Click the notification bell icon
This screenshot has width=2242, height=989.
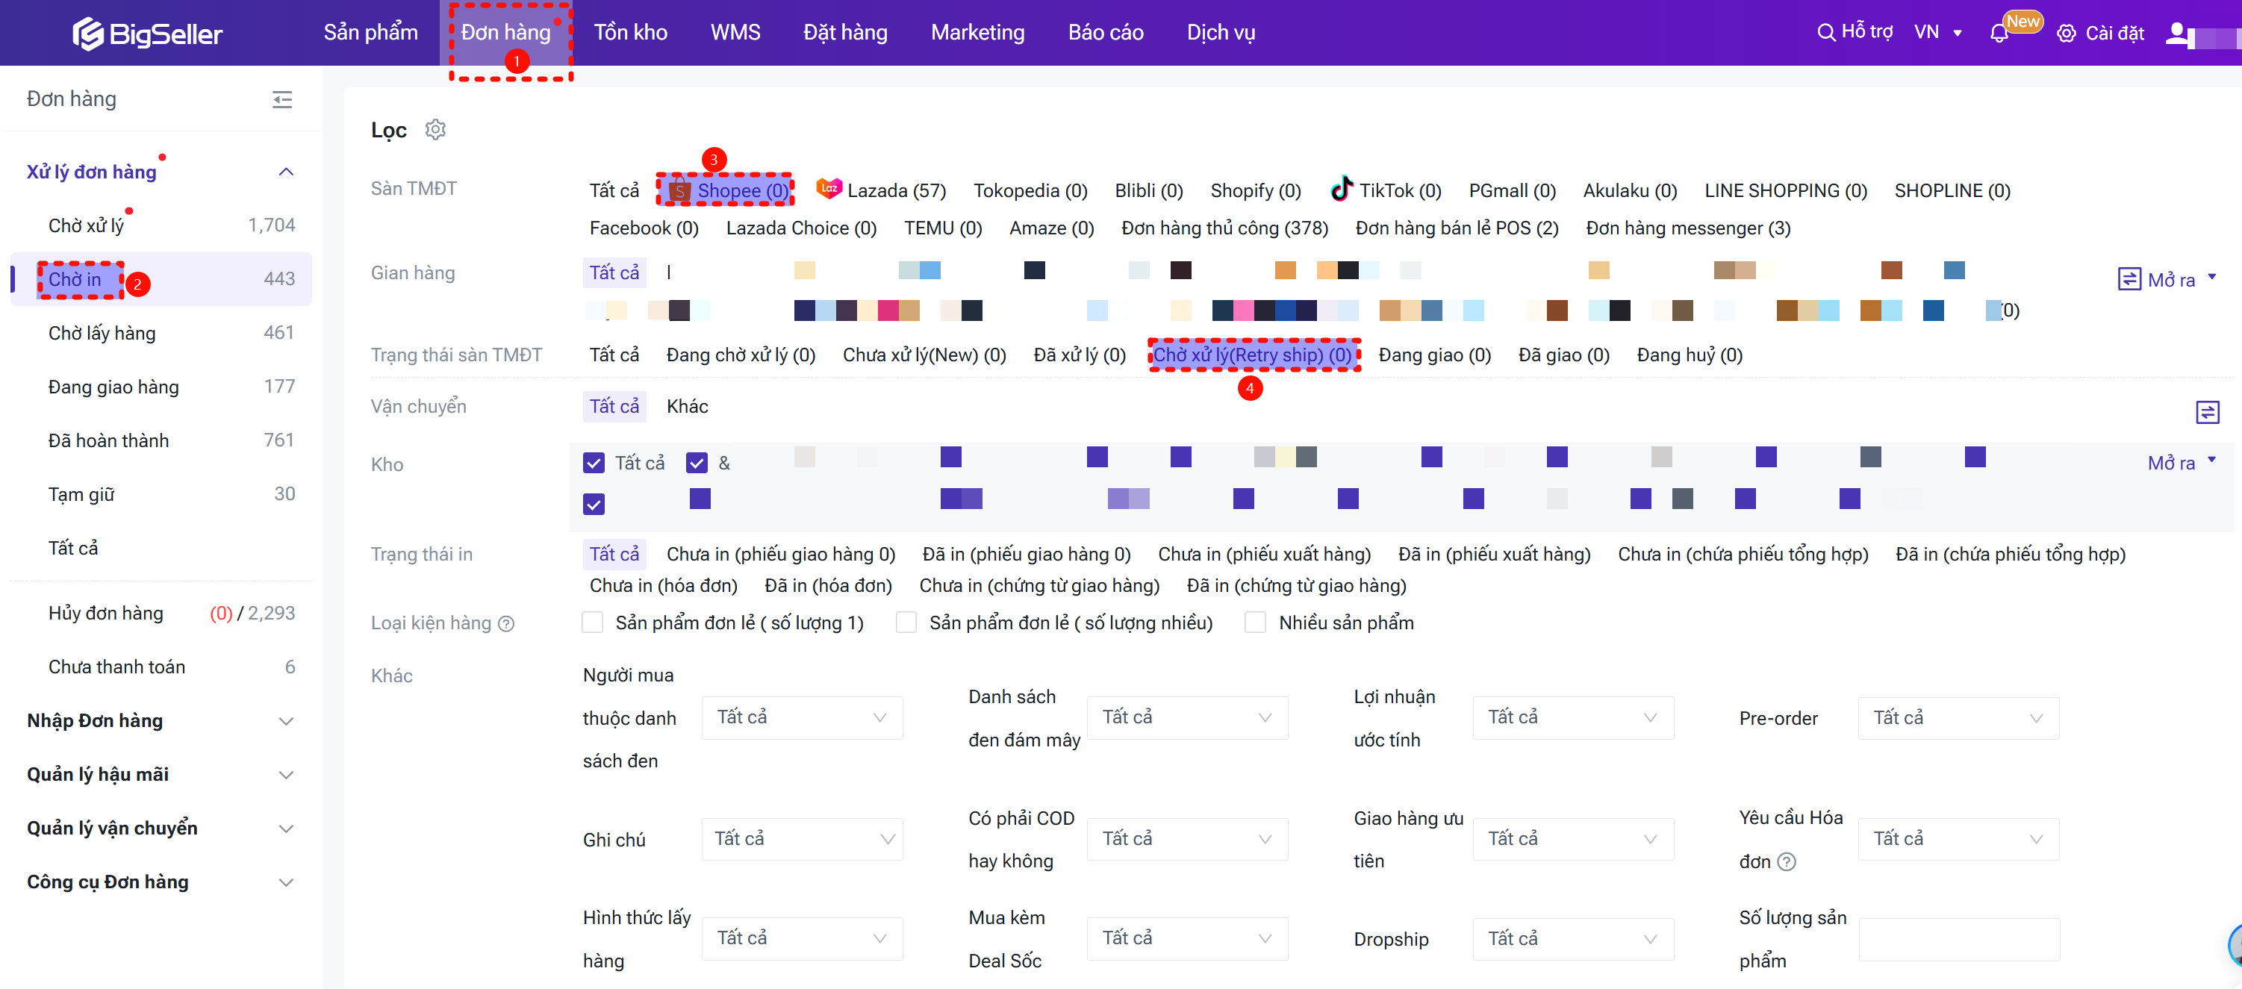pos(1999,33)
